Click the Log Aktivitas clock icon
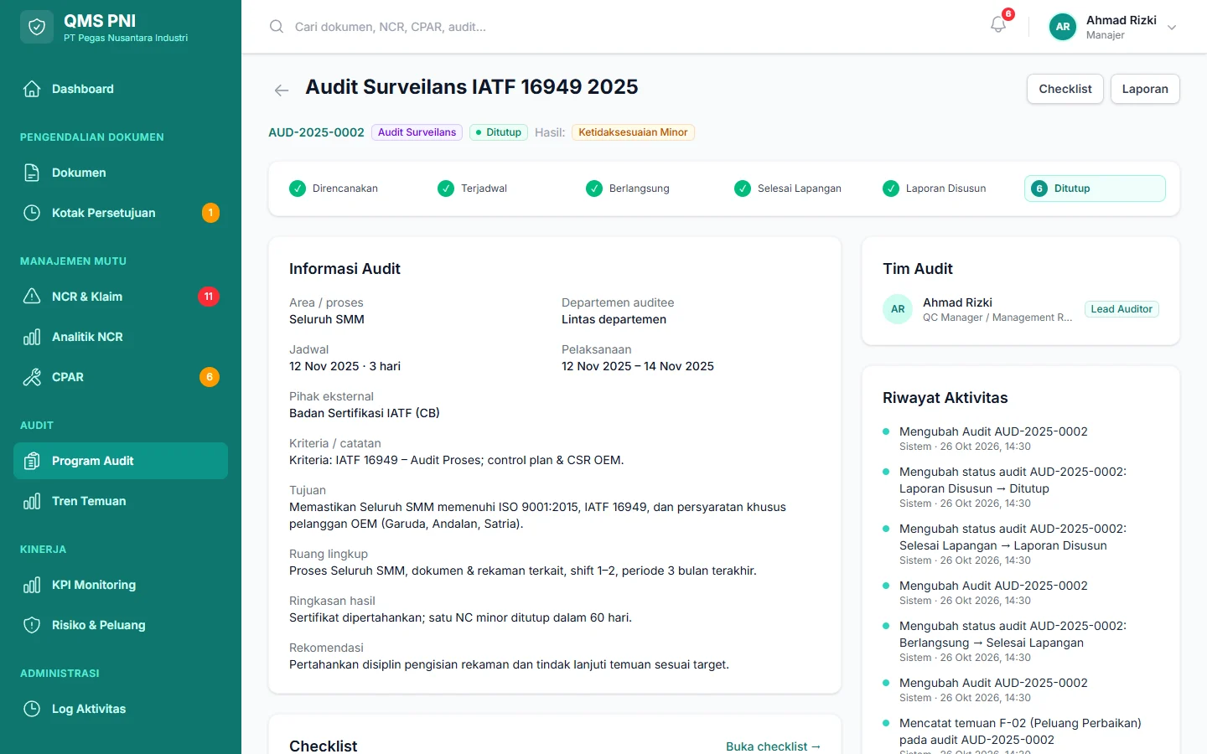Screen dimensions: 1207x754 click(32, 709)
